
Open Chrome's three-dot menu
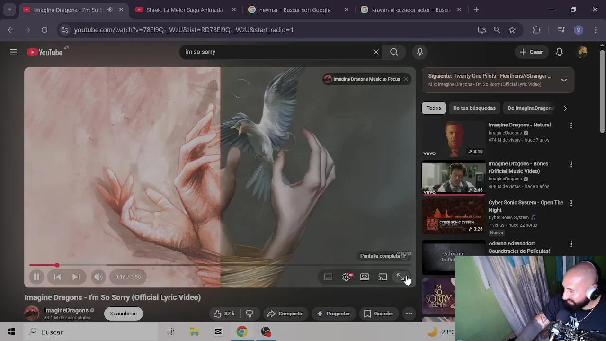595,30
